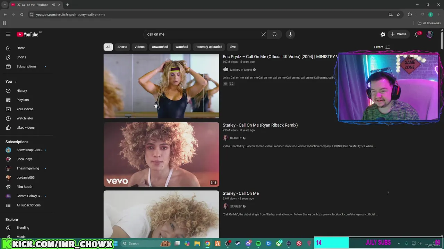Image resolution: width=444 pixels, height=249 pixels.
Task: Open the third result Starley - Call On Me title
Action: point(241,193)
